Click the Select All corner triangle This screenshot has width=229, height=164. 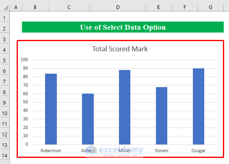point(6,7)
